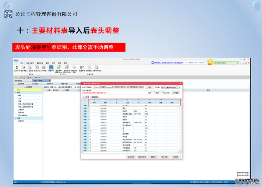Click the Excel文件路径 input field
The height and width of the screenshot is (187, 262).
click(118, 87)
